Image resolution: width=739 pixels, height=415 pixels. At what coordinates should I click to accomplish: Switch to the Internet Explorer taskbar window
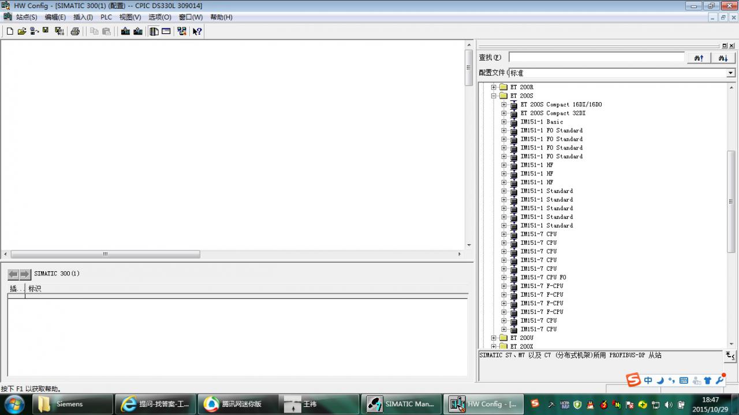pos(156,404)
